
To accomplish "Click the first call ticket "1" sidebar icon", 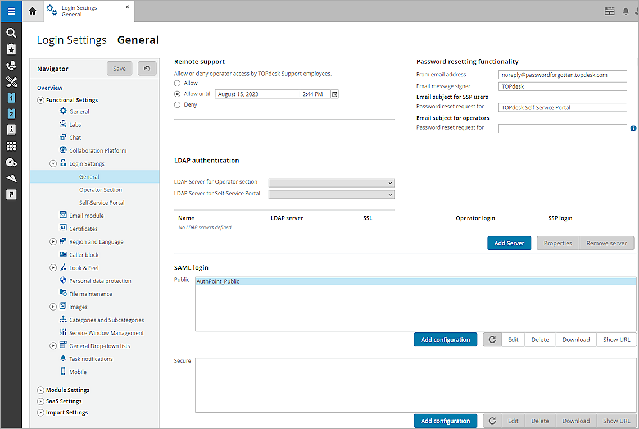I will tap(11, 98).
